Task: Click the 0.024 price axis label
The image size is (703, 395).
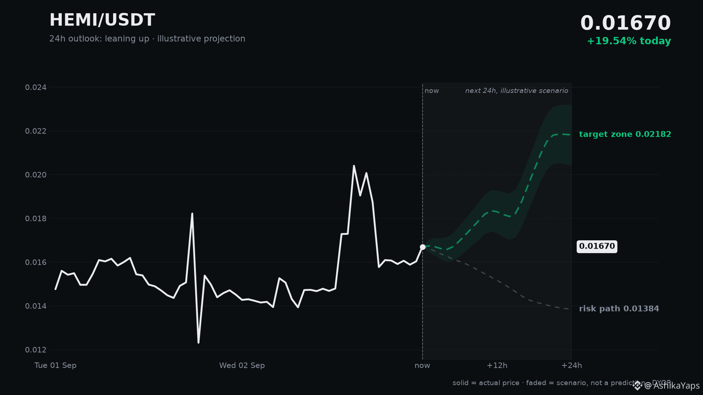Action: pos(36,87)
